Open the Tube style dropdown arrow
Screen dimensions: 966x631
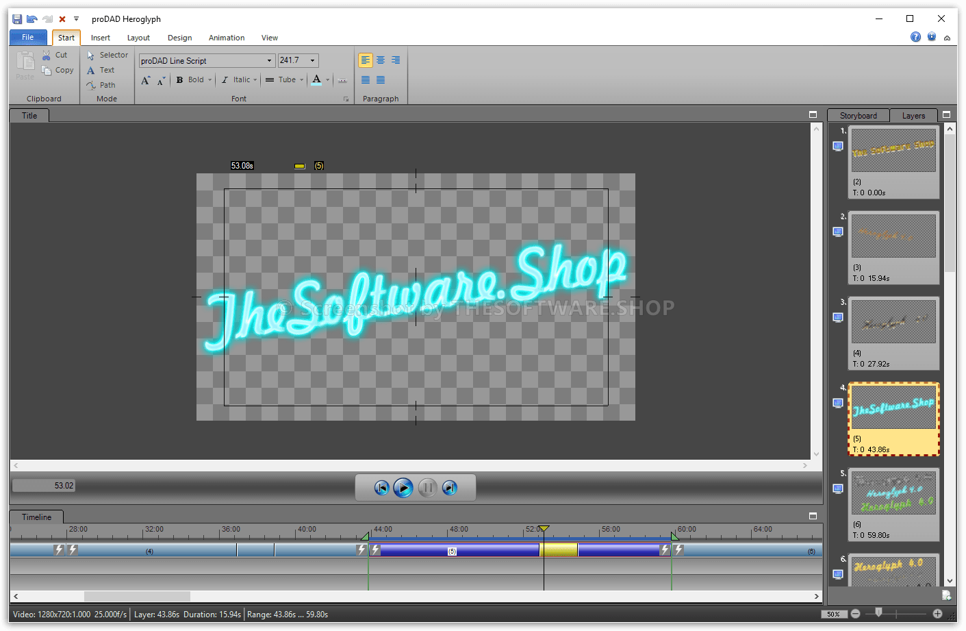click(301, 80)
